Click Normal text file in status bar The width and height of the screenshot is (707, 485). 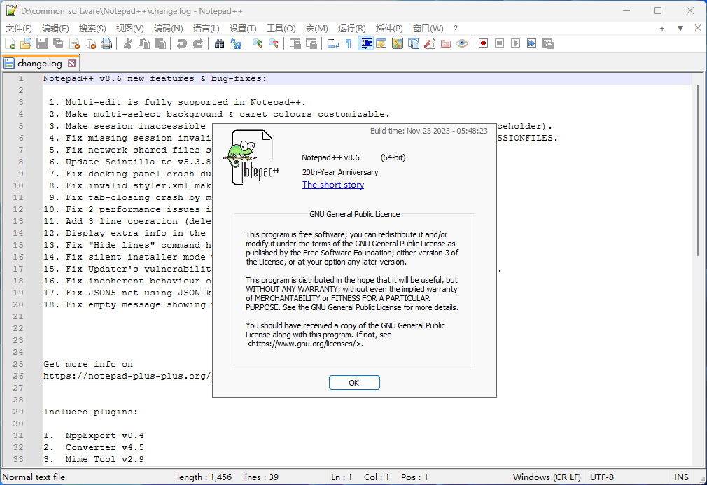34,477
